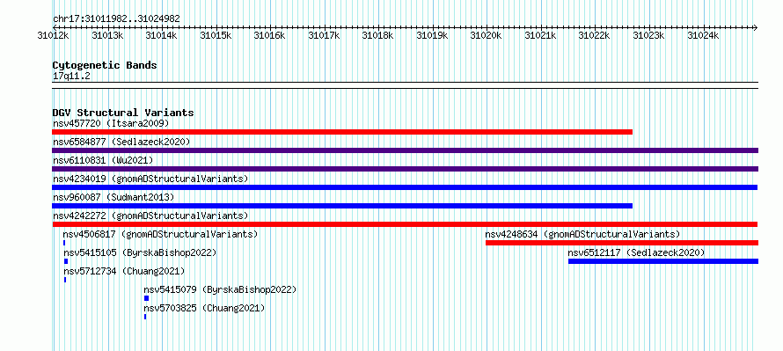Open nsv5712734 (Chuang2021) label
Screen dimensions: 783x351
click(124, 271)
